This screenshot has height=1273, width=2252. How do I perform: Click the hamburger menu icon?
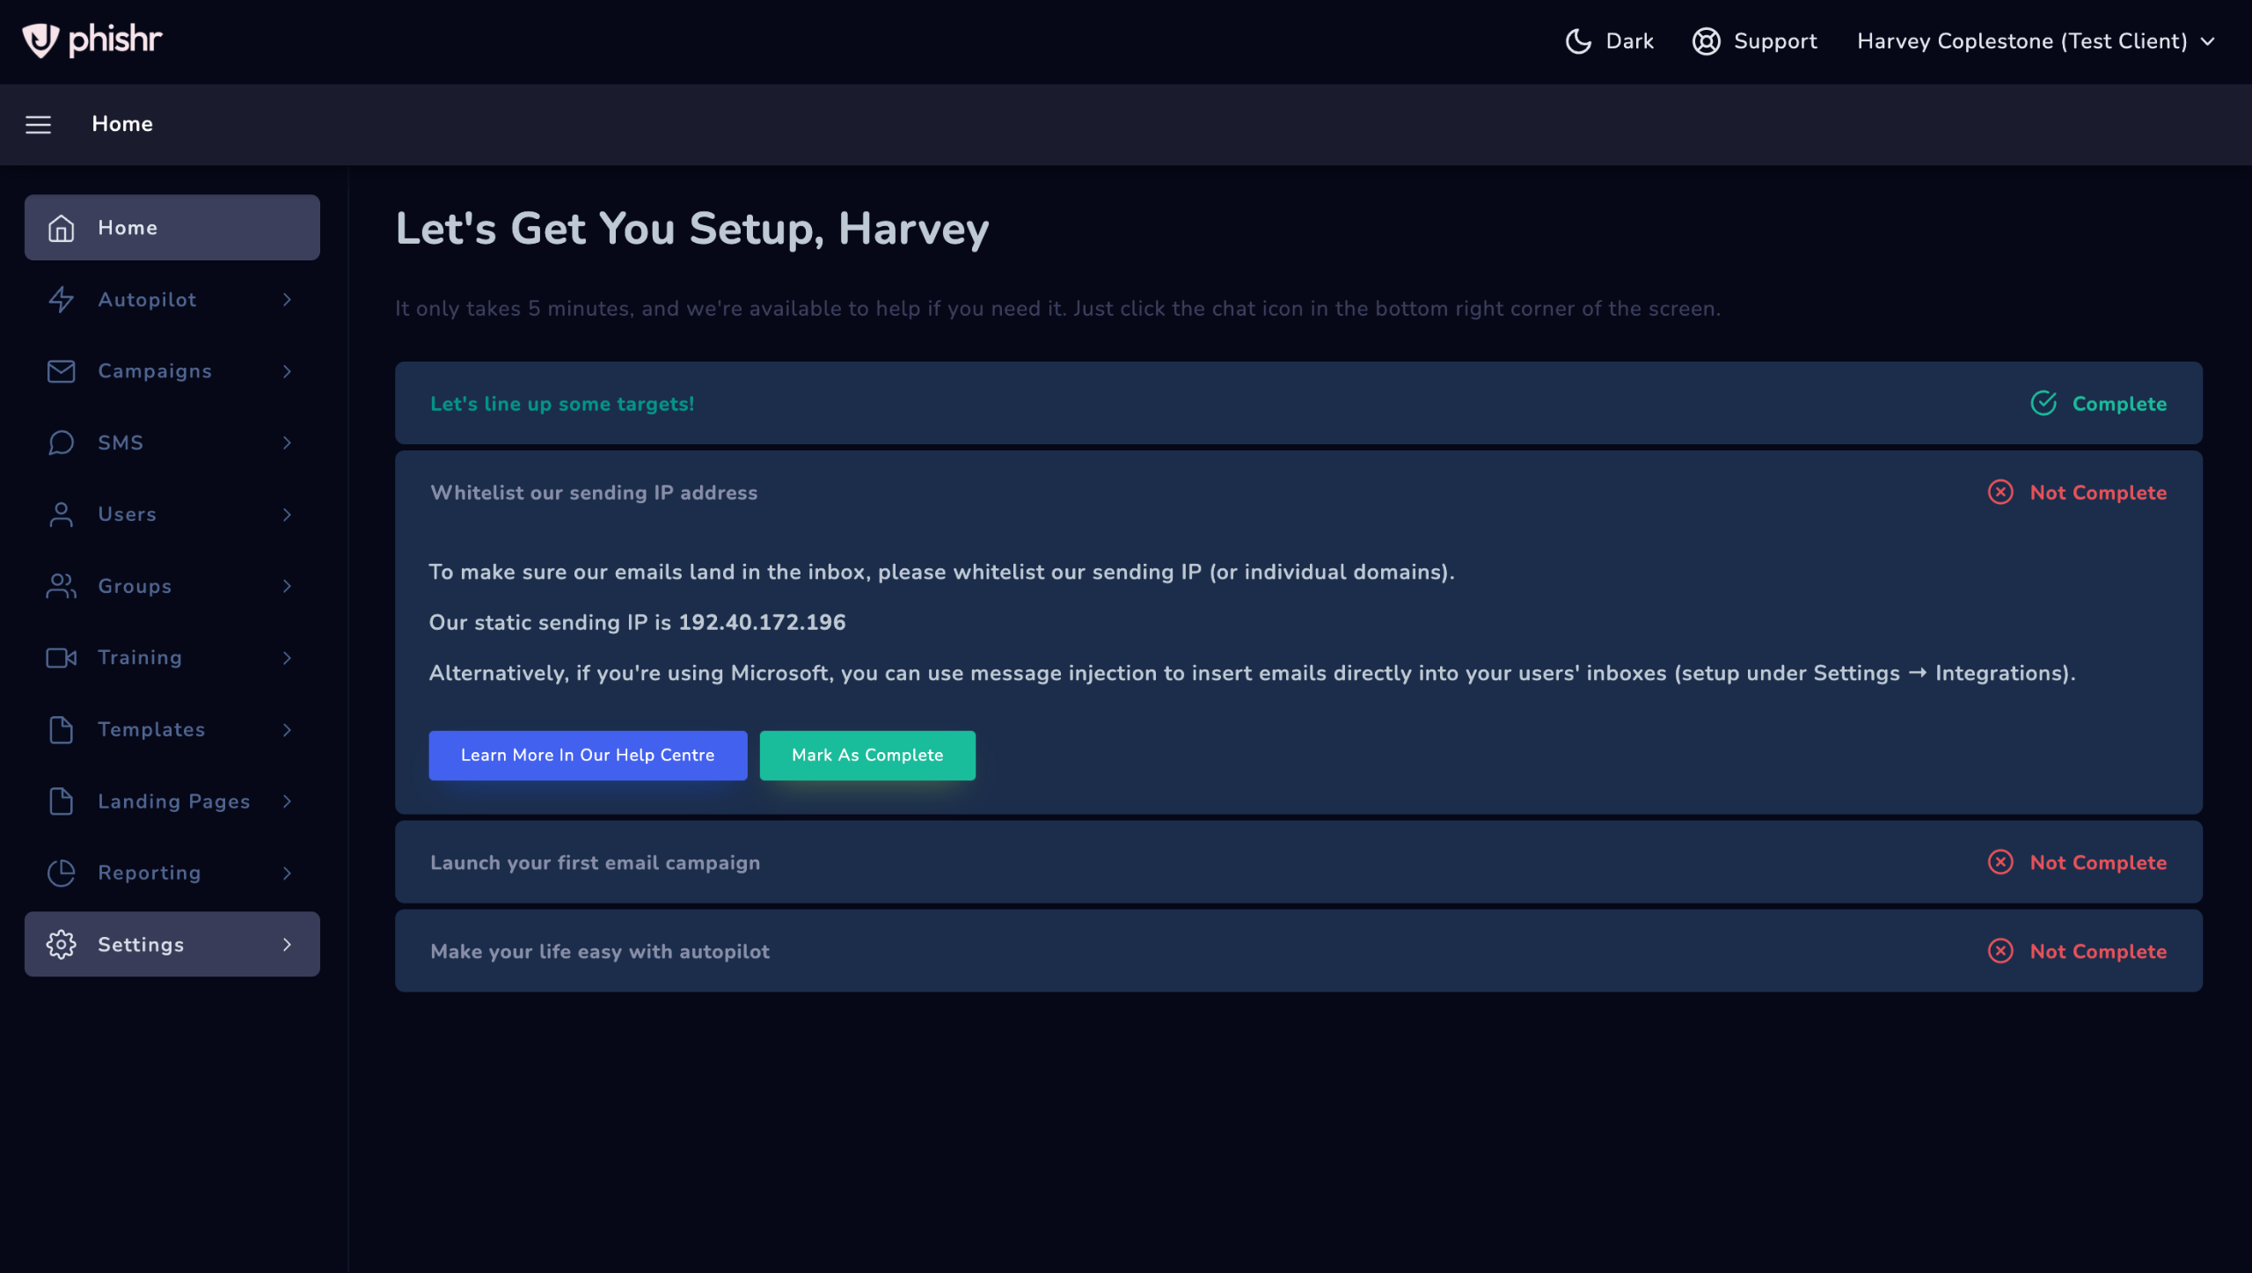[38, 124]
